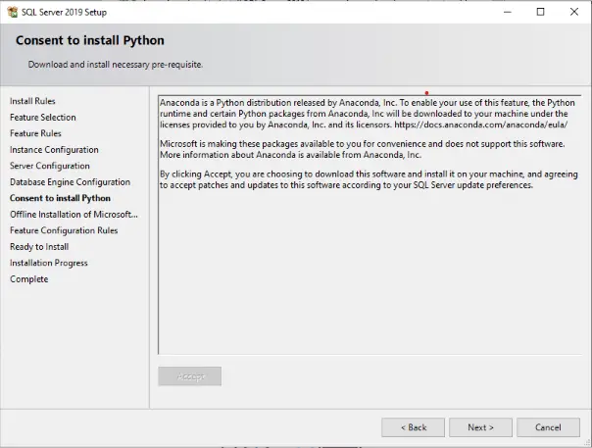Minimize the SQL Server 2019 Setup window

(x=508, y=12)
